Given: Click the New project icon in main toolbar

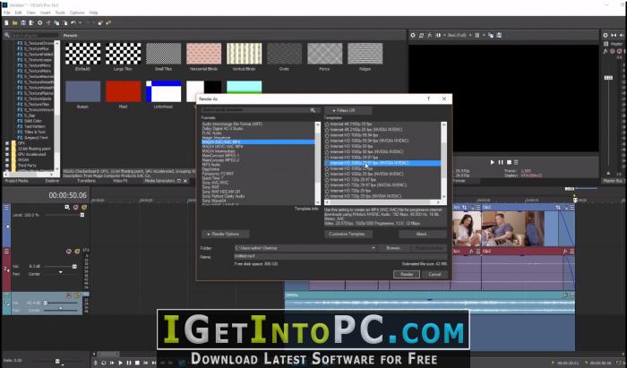Looking at the screenshot, I should [6, 23].
